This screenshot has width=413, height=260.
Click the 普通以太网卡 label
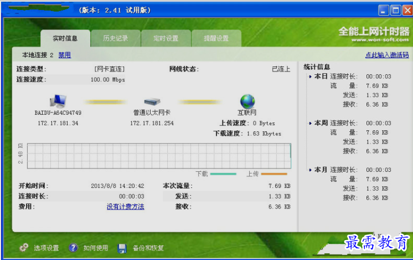[152, 113]
